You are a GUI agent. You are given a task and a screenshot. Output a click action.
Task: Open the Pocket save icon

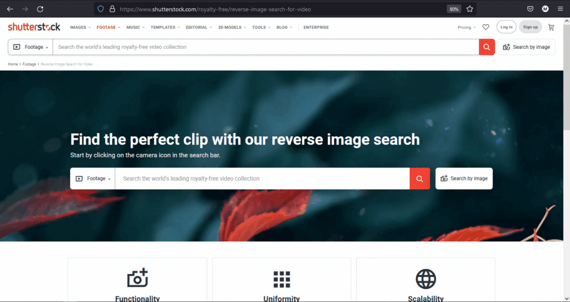click(530, 9)
